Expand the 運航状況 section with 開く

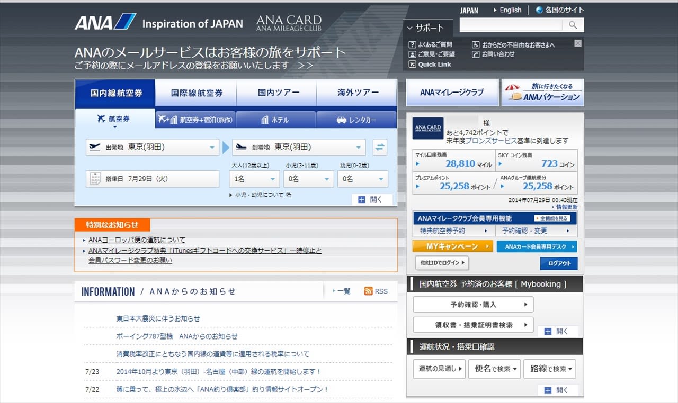[x=558, y=390]
